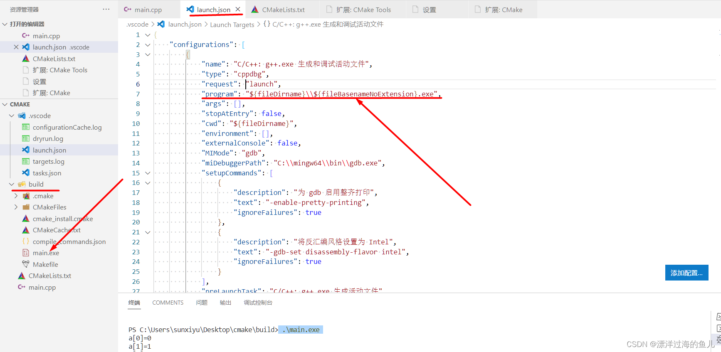Click the .cmake folder icon
Image resolution: width=721 pixels, height=352 pixels.
click(26, 196)
